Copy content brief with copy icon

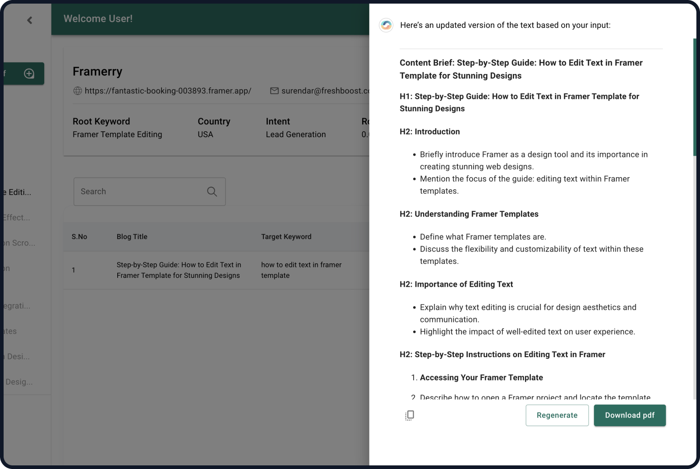click(410, 415)
